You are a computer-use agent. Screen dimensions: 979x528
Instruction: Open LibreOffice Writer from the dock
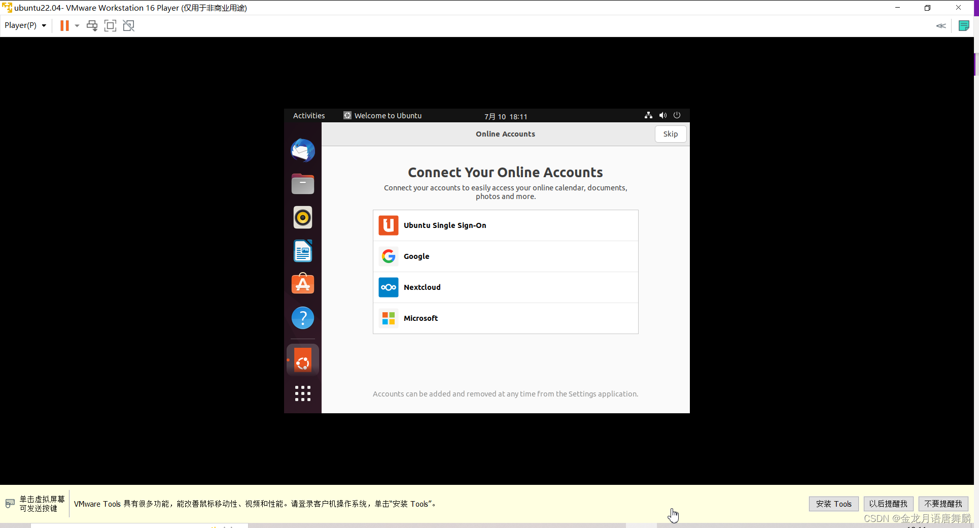pos(302,251)
